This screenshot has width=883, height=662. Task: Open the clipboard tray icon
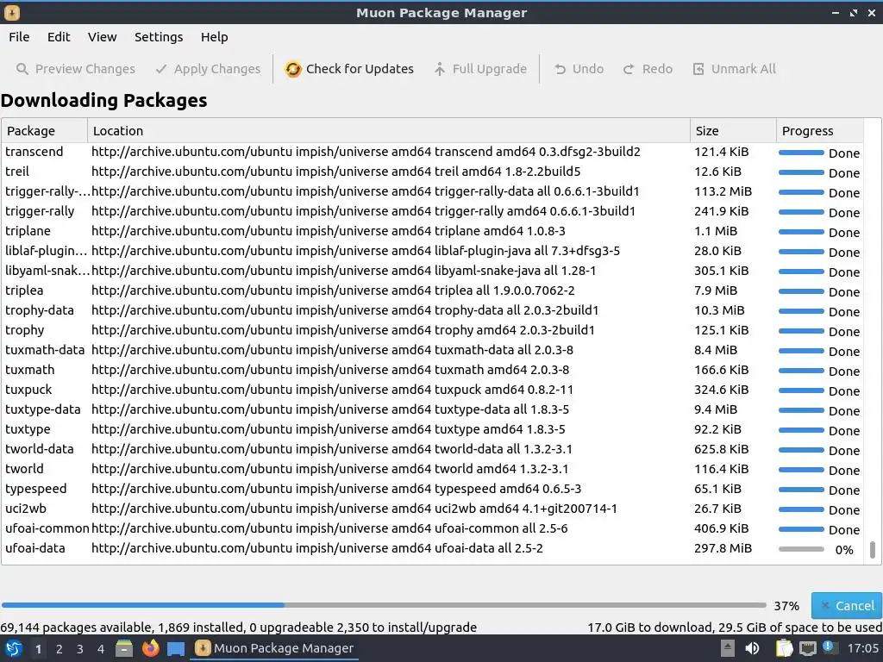point(784,648)
